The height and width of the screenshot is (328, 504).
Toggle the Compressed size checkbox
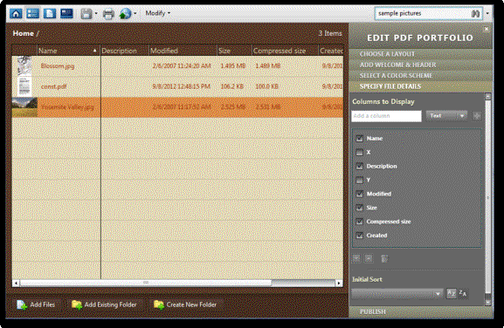pos(359,222)
